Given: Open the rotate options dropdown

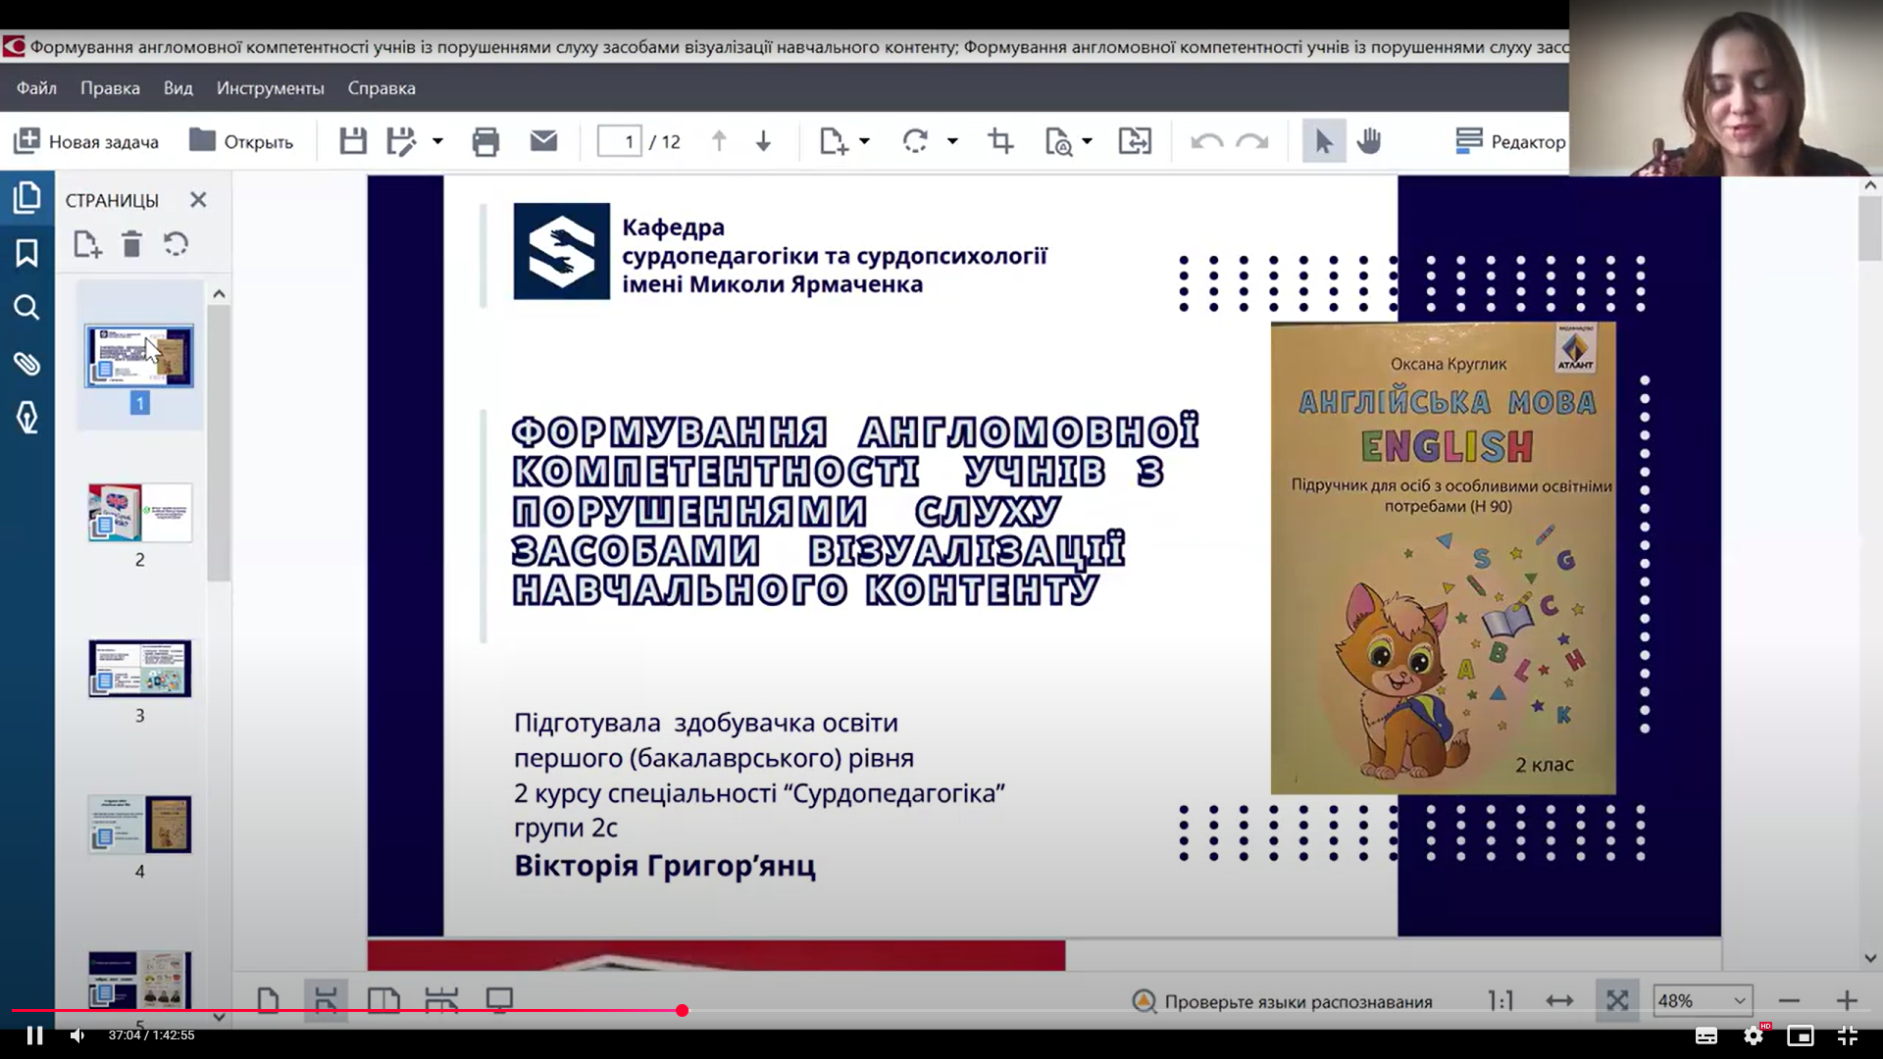Looking at the screenshot, I should [953, 140].
